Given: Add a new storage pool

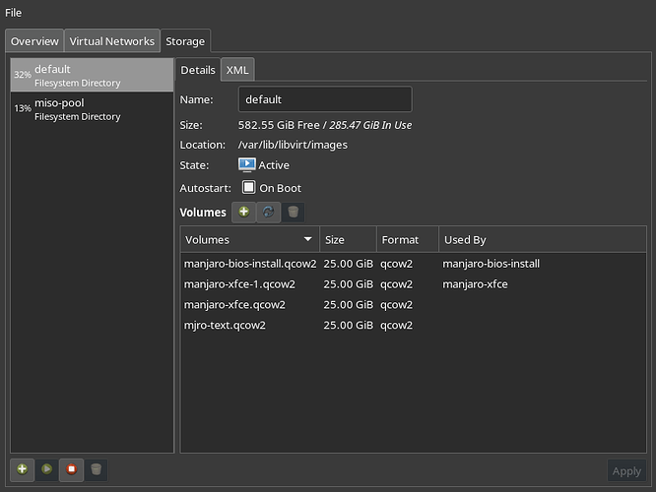Looking at the screenshot, I should tap(22, 469).
